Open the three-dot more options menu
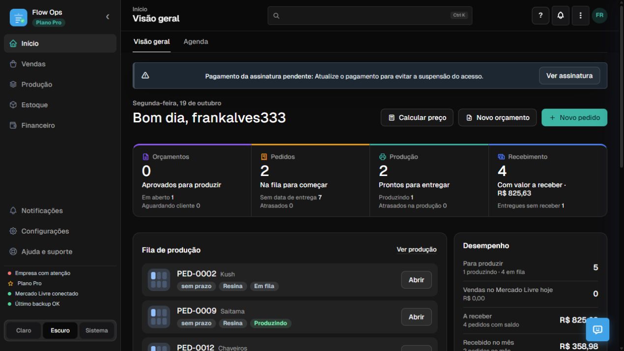624x351 pixels. tap(580, 16)
